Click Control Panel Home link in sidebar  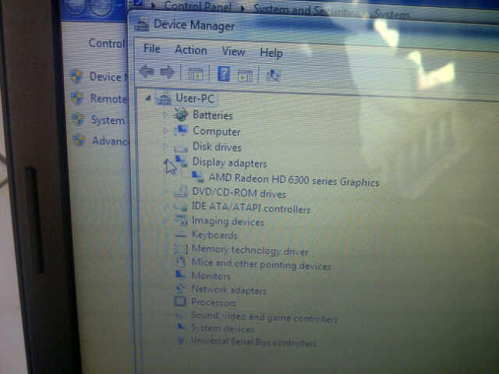click(x=106, y=43)
